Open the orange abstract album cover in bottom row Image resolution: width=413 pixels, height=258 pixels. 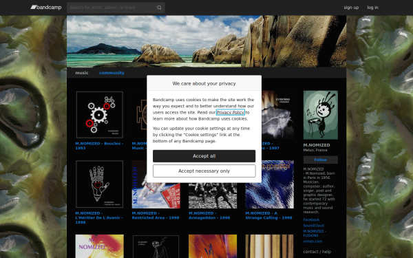click(213, 246)
